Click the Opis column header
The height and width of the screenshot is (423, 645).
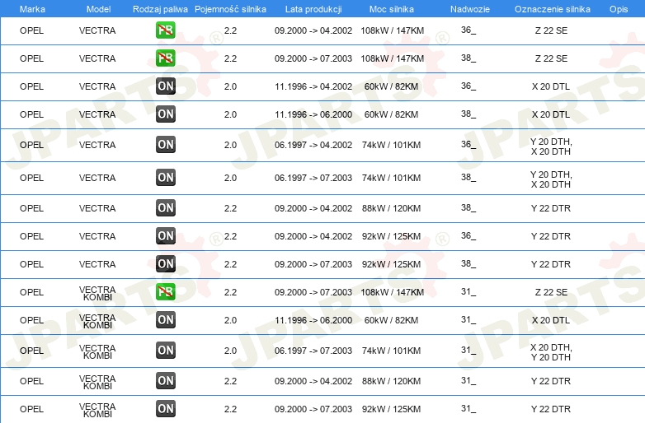click(619, 9)
